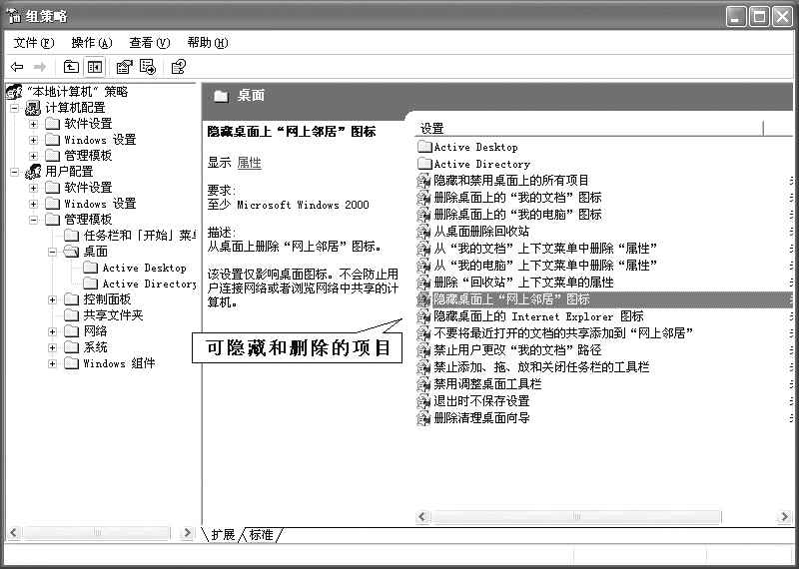
Task: Click left arrow of settings list scrollbar
Action: 422,517
